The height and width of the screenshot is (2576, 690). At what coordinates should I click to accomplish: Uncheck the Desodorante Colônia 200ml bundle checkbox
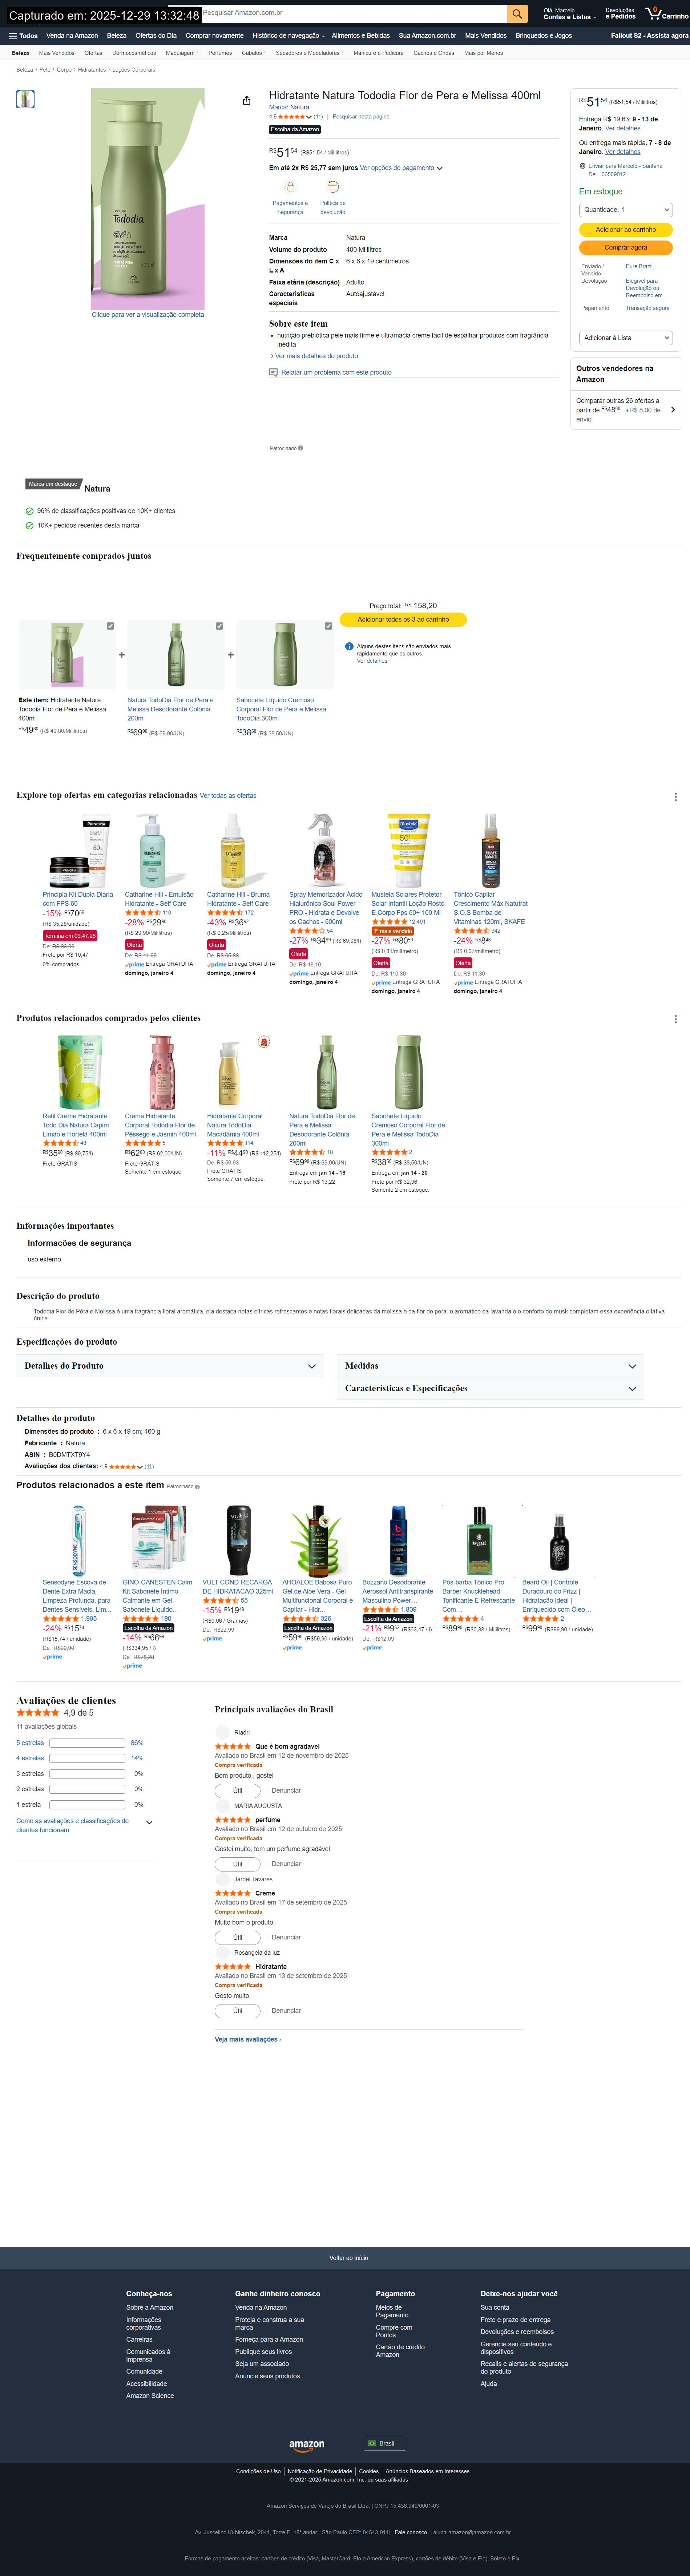click(219, 626)
